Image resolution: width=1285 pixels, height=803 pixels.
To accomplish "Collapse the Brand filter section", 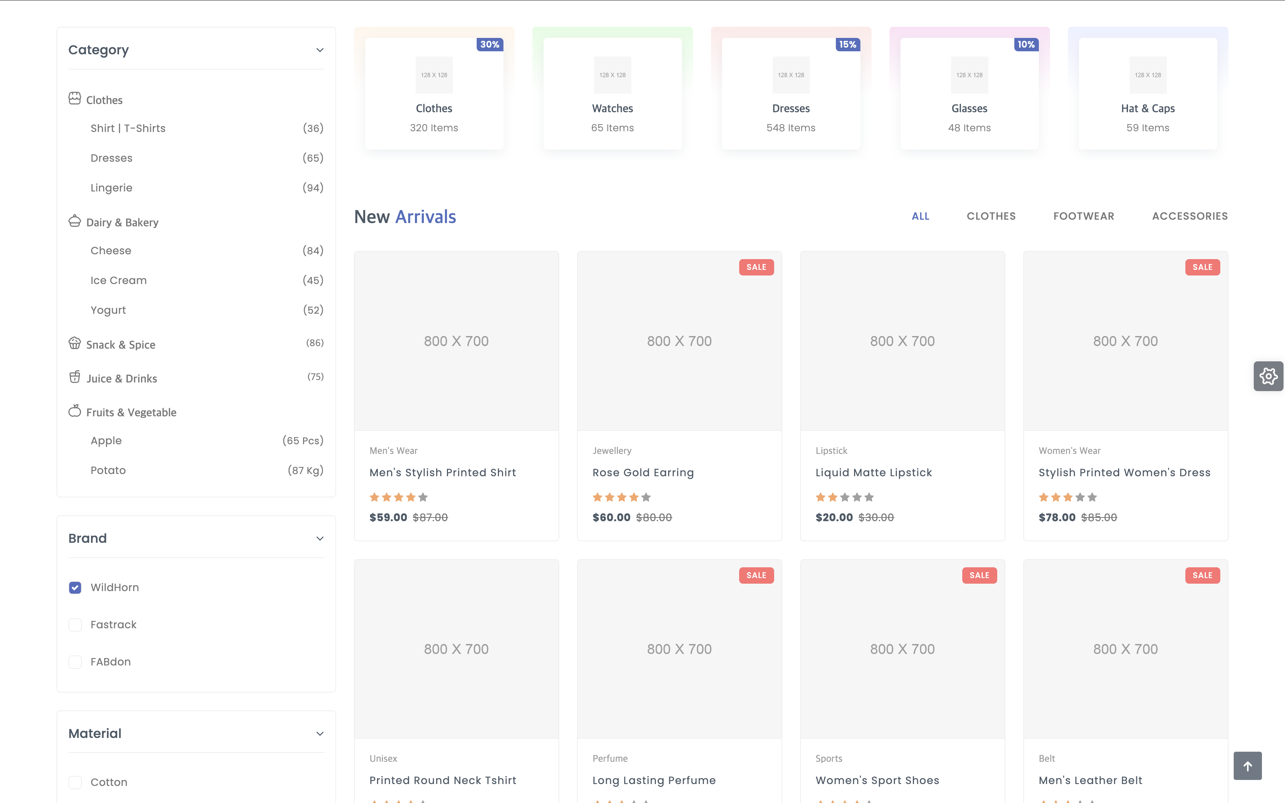I will point(320,539).
